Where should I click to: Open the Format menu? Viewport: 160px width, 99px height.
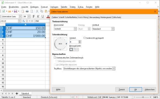pos(44,7)
